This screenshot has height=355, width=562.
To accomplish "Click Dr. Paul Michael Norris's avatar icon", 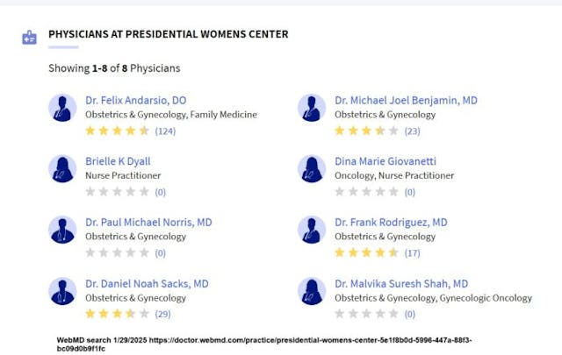I will click(62, 231).
